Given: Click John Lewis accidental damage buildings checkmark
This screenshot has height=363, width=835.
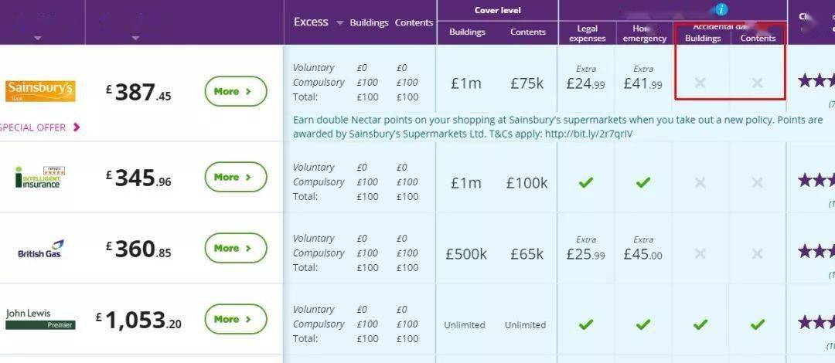Looking at the screenshot, I should tap(700, 324).
